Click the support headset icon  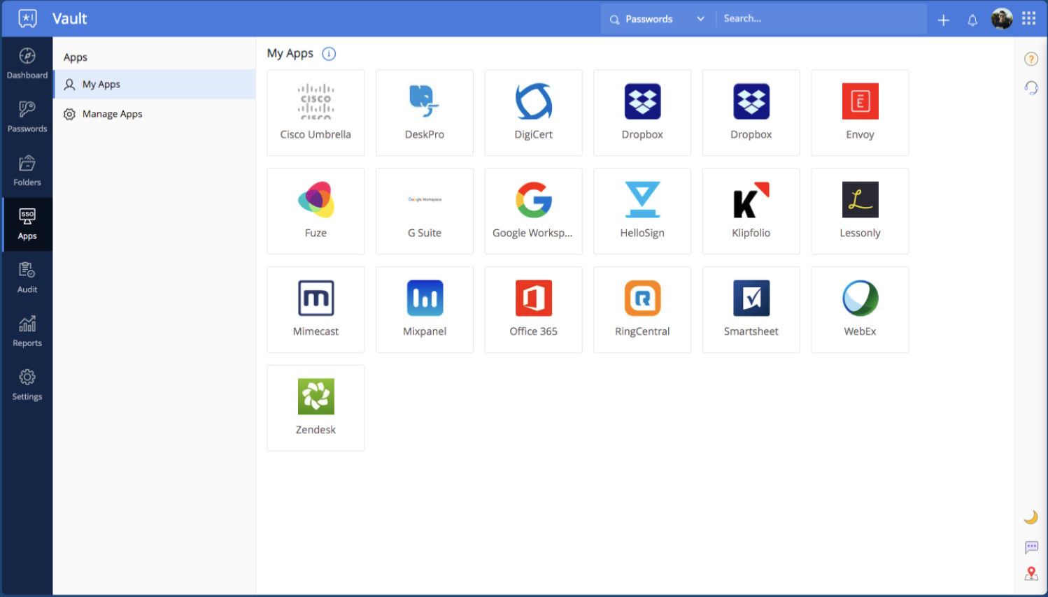click(1031, 88)
